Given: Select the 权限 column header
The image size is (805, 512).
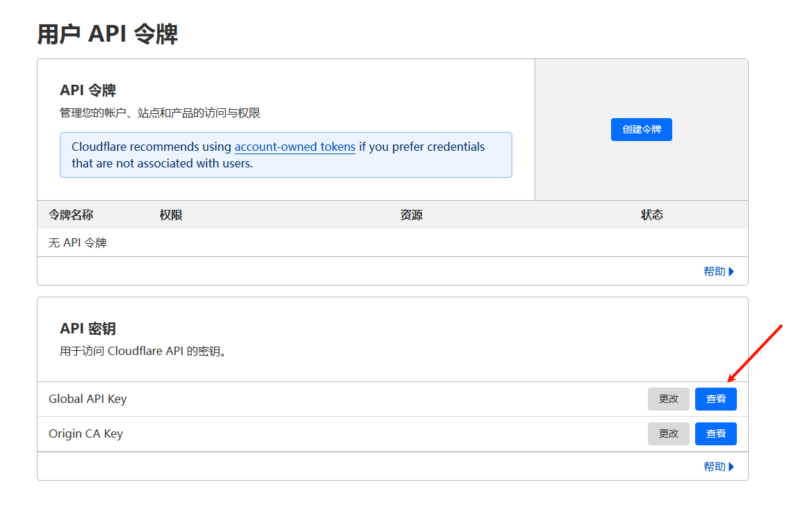Looking at the screenshot, I should 171,215.
